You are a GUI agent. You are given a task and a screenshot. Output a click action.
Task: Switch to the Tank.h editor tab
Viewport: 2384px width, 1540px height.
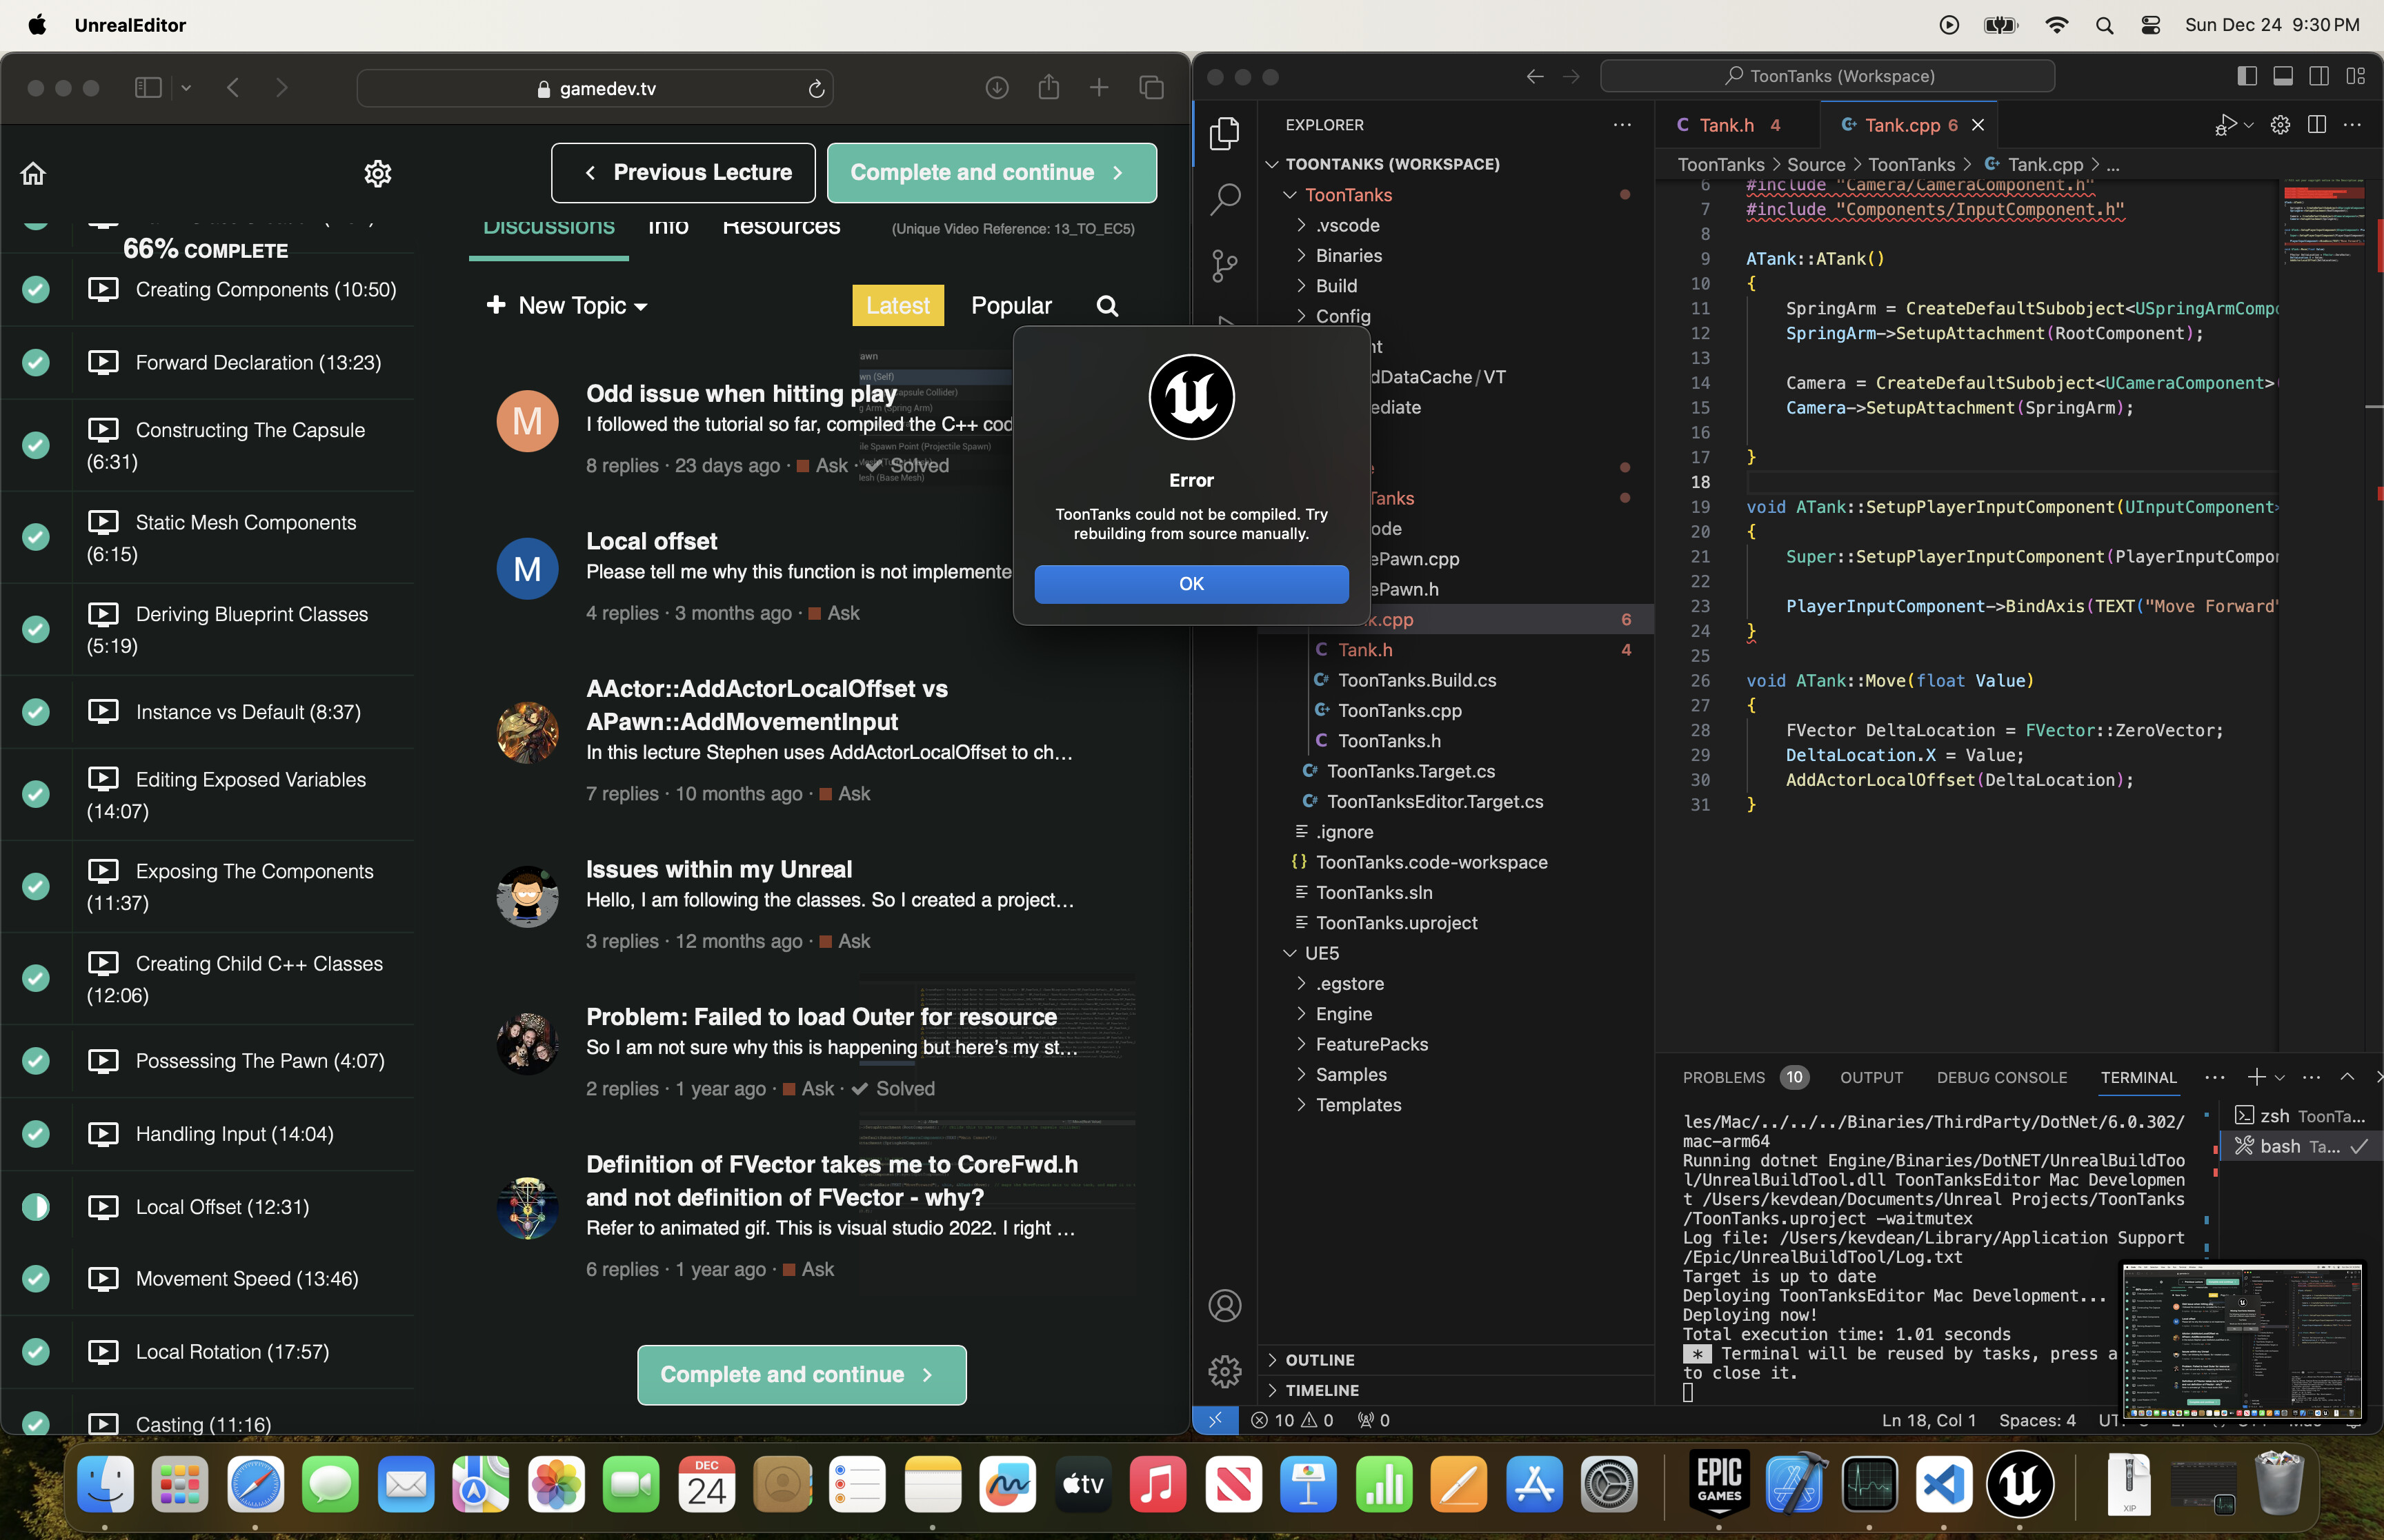click(1728, 125)
